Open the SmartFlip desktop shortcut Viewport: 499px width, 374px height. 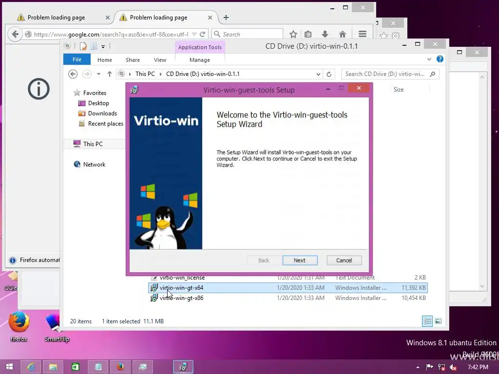(x=57, y=327)
